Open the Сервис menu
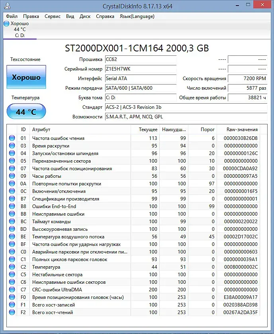This screenshot has width=274, height=334. [x=53, y=16]
